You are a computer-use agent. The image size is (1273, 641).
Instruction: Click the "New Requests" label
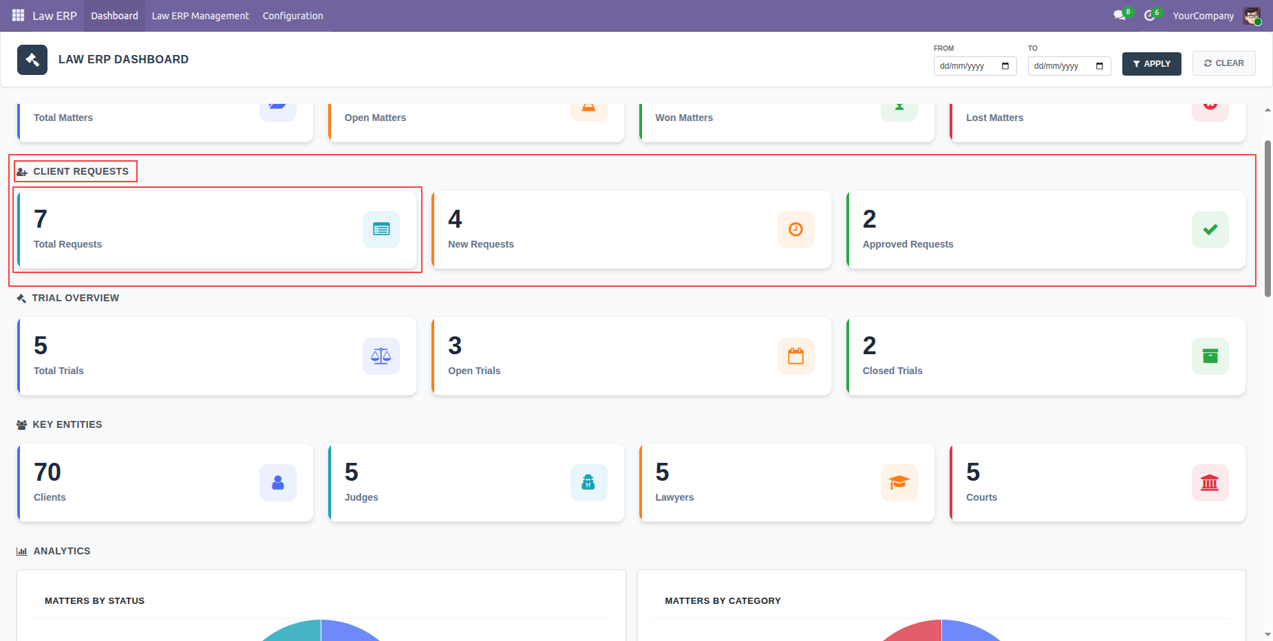pyautogui.click(x=481, y=244)
